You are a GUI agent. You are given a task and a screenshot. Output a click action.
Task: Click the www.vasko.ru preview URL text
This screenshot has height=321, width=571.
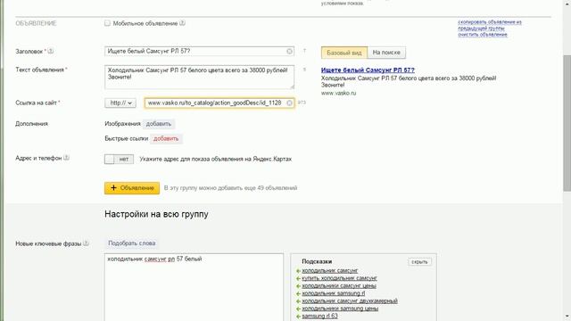(339, 93)
